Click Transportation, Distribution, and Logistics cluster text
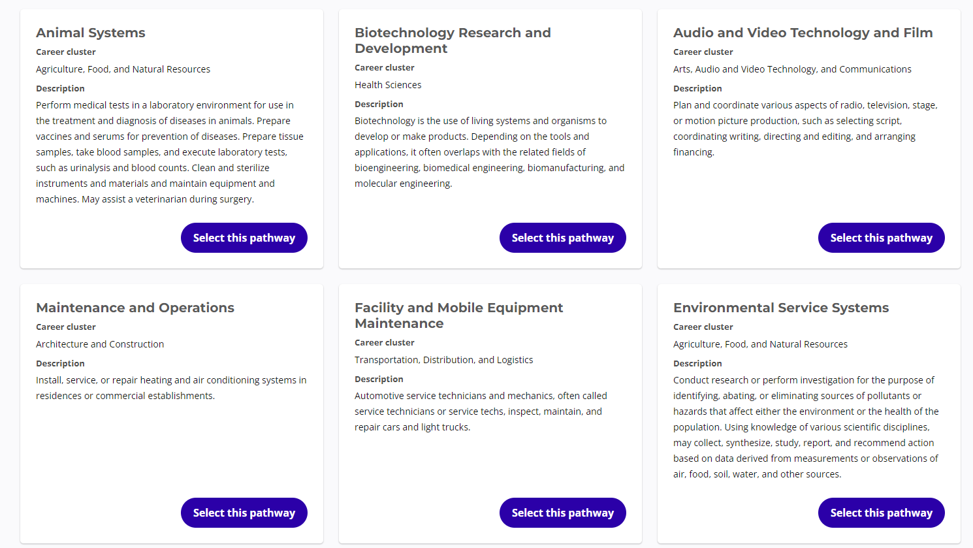The height and width of the screenshot is (548, 973). click(x=444, y=360)
